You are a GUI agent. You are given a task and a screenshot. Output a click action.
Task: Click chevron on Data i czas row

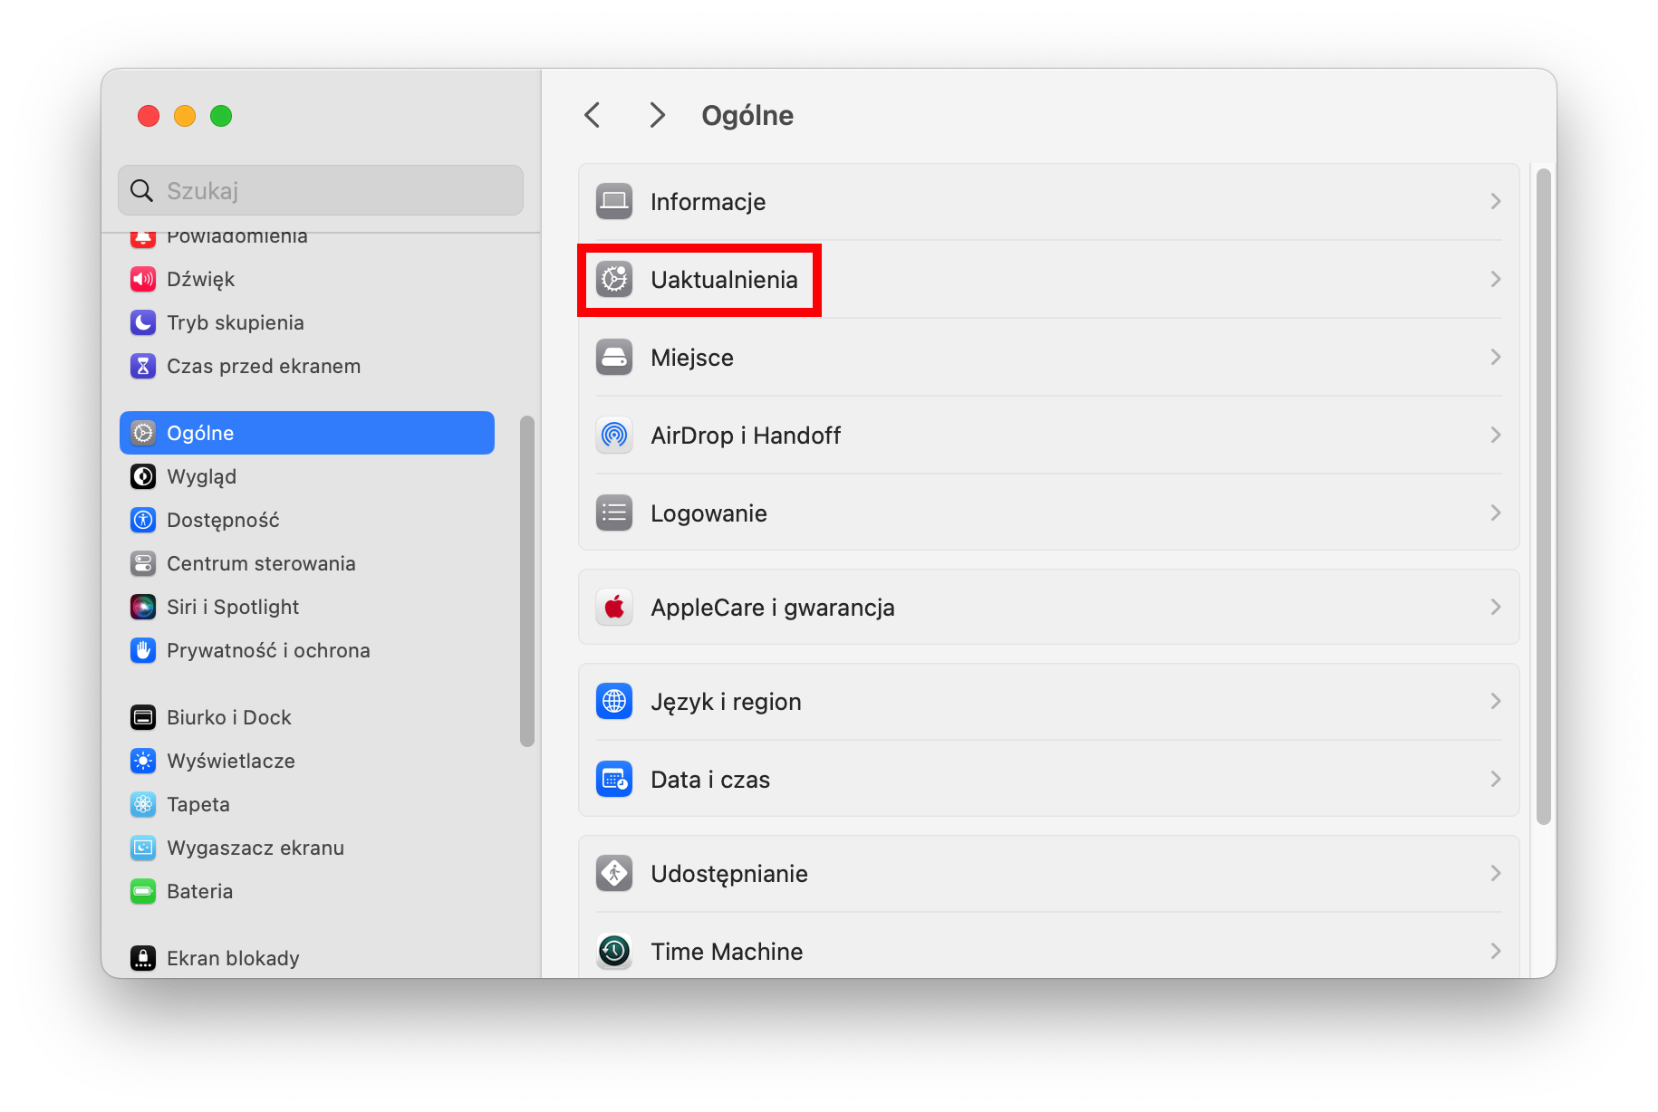click(x=1496, y=779)
